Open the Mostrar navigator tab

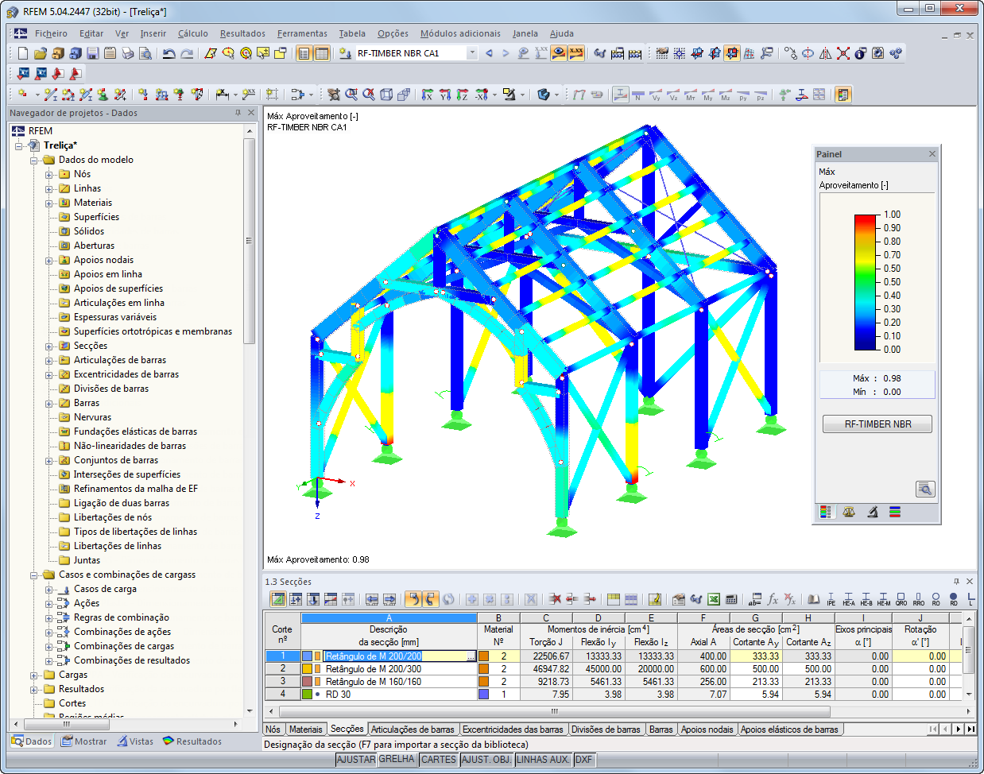[83, 741]
